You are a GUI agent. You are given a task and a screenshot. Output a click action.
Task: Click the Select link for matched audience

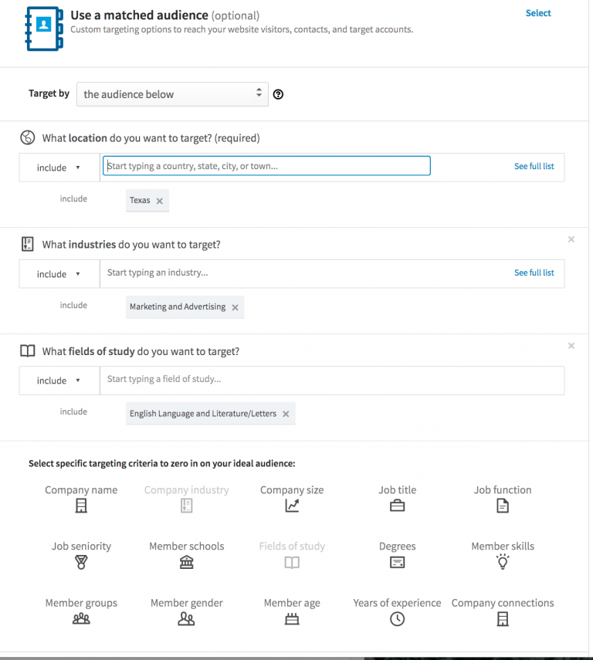pyautogui.click(x=538, y=13)
